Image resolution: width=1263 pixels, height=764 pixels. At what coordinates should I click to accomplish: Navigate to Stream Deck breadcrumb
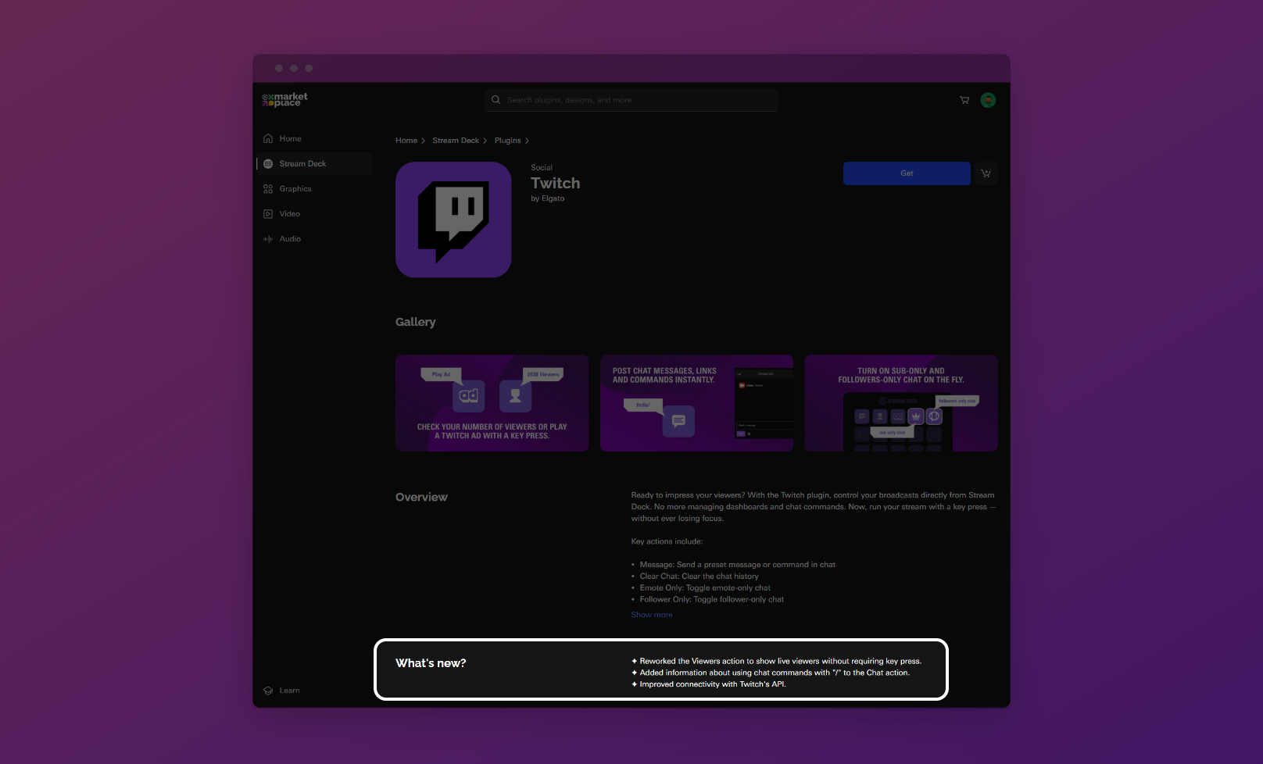(x=455, y=141)
